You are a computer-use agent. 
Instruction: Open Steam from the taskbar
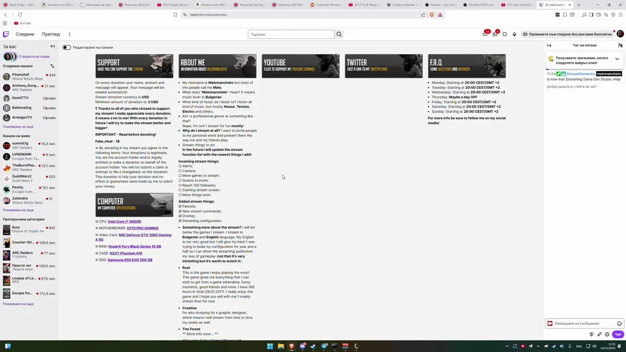[313, 346]
